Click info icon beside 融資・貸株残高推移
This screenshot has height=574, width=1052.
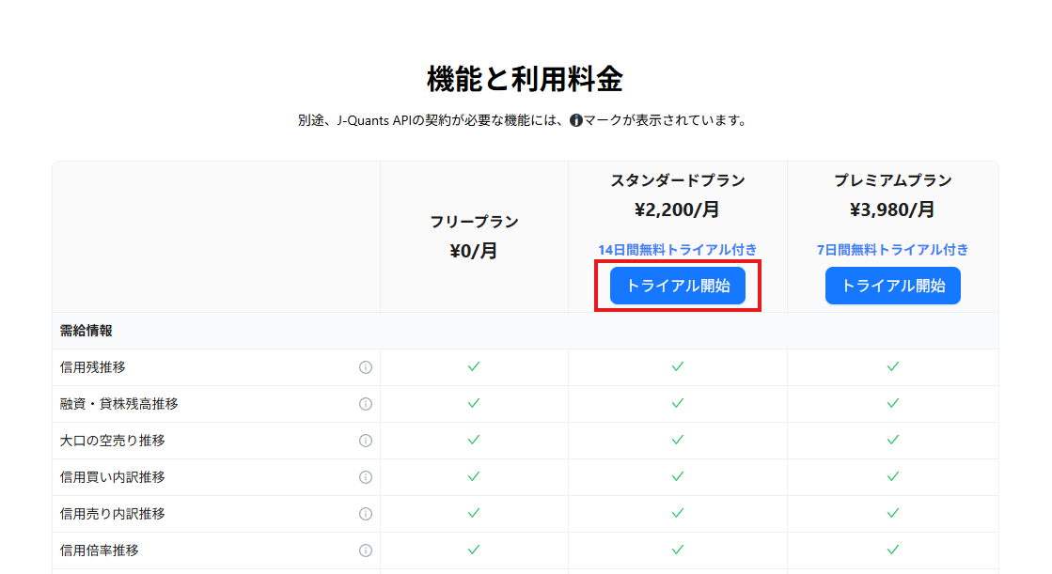tap(366, 404)
